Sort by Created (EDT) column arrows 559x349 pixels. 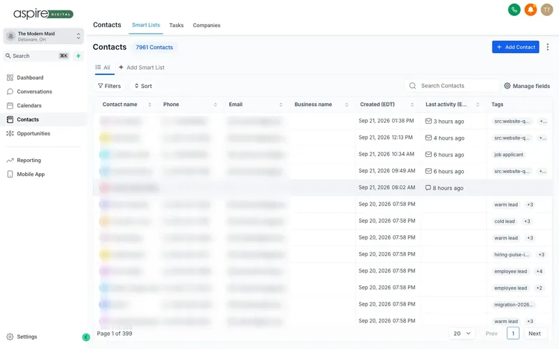(412, 104)
